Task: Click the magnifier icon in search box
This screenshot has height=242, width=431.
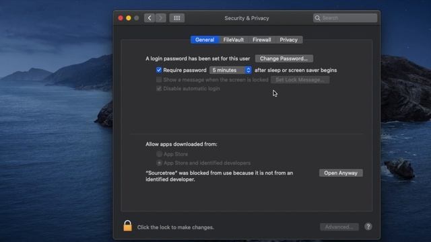Action: (317, 18)
